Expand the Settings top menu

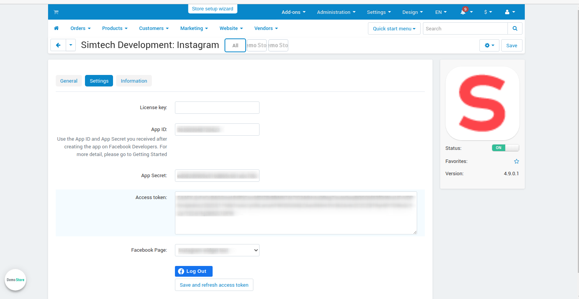[x=379, y=12]
